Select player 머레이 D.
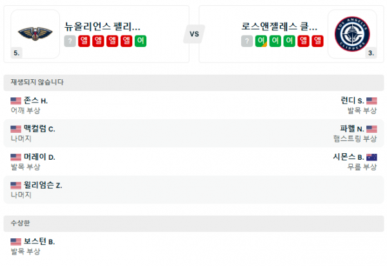The width and height of the screenshot is (387, 266). [39, 157]
